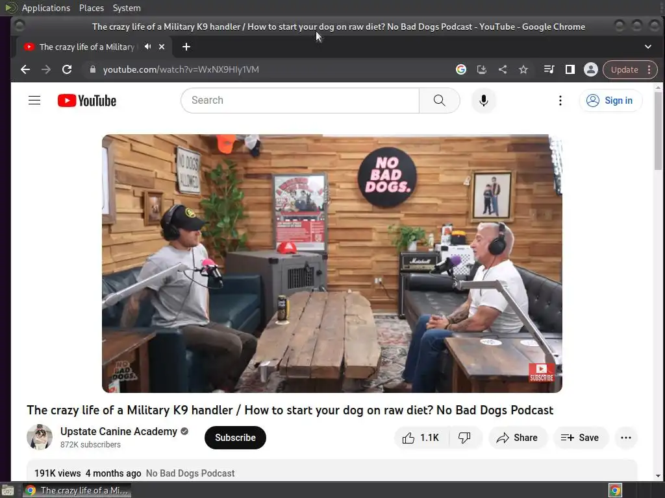Open more actions ellipsis under video
Screen dimensions: 665x498
[626, 438]
